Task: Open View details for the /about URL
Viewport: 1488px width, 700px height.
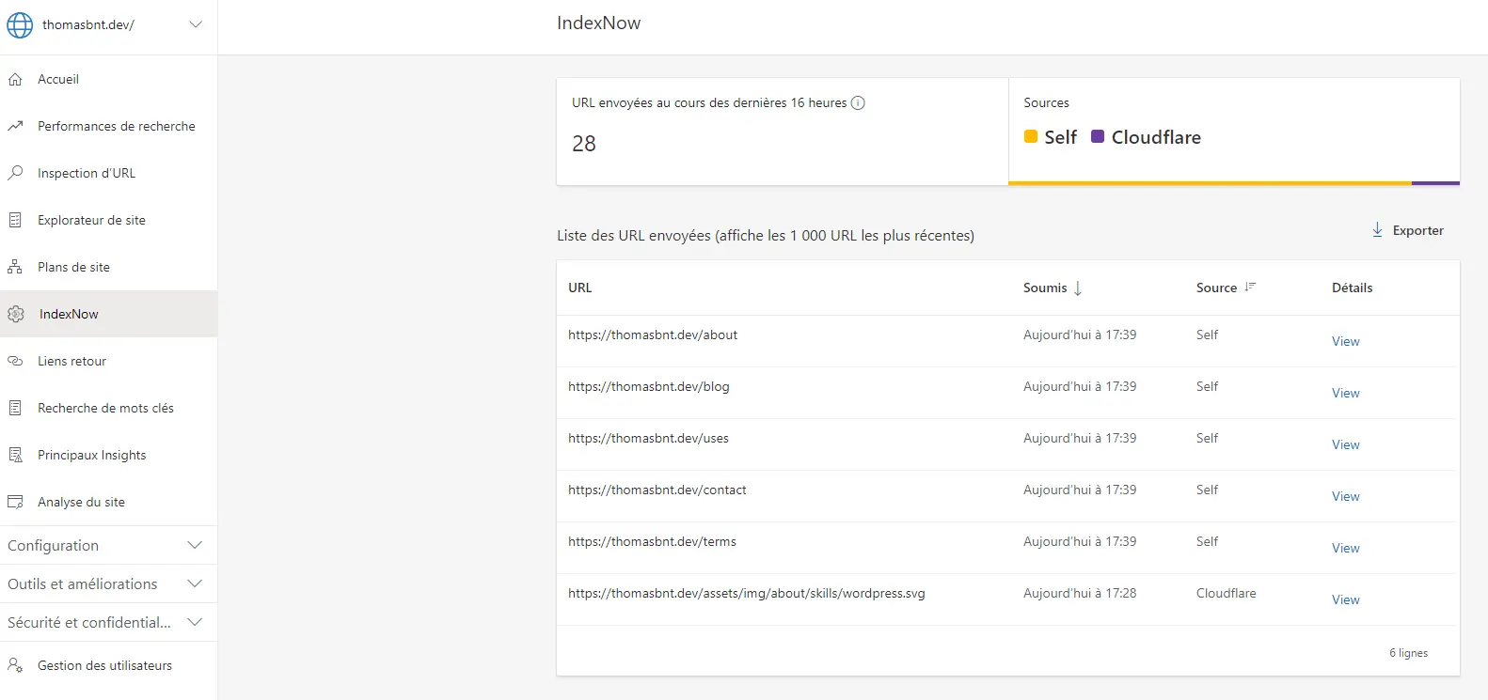Action: click(1345, 341)
